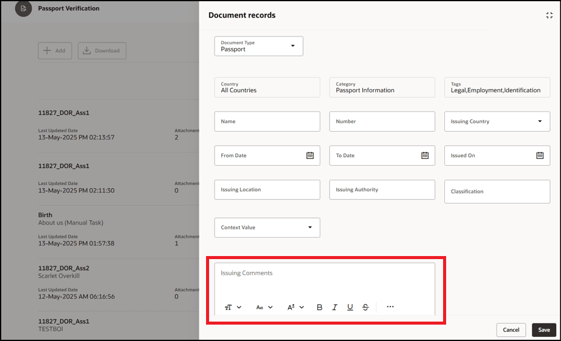Open more formatting options ellipsis
Screen dimensions: 561x341
pos(390,307)
